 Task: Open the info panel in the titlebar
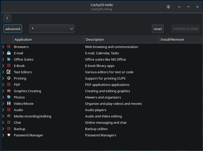coord(168,7)
